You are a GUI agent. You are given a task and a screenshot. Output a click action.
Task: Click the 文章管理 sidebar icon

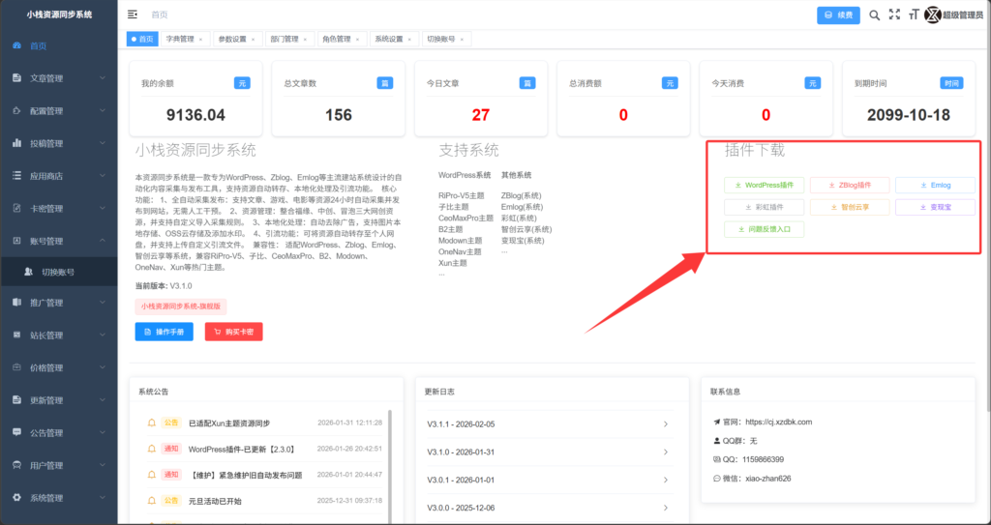17,78
